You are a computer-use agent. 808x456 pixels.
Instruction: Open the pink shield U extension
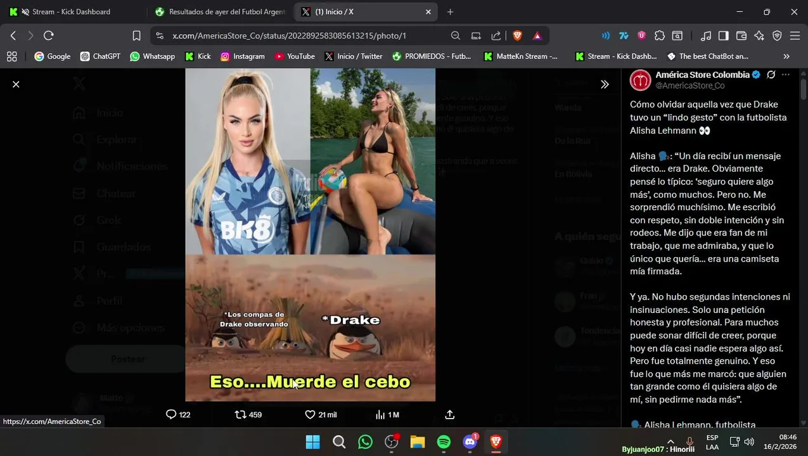(x=641, y=36)
